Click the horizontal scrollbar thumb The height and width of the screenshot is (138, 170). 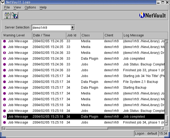(57, 128)
